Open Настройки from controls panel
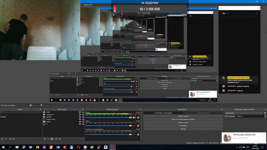267x150 pixels. pyautogui.click(x=183, y=126)
